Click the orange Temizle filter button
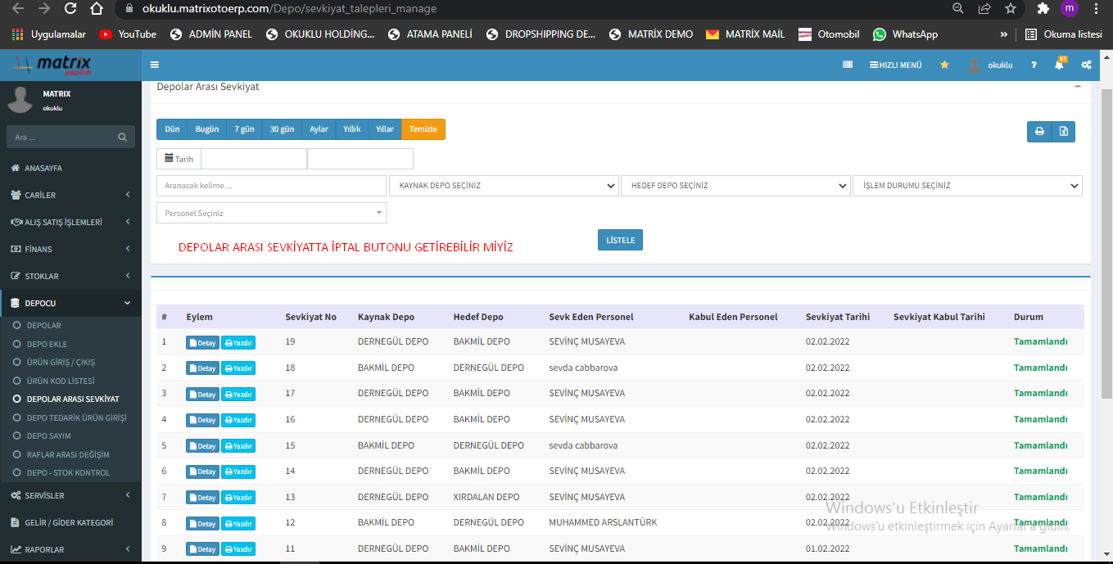1113x564 pixels. [423, 129]
